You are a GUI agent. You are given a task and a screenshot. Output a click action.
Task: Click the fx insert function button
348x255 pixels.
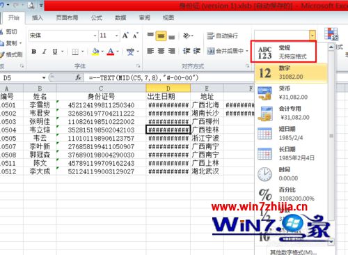point(78,77)
